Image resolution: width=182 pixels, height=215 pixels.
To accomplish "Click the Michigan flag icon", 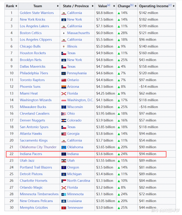I will 64,174.
